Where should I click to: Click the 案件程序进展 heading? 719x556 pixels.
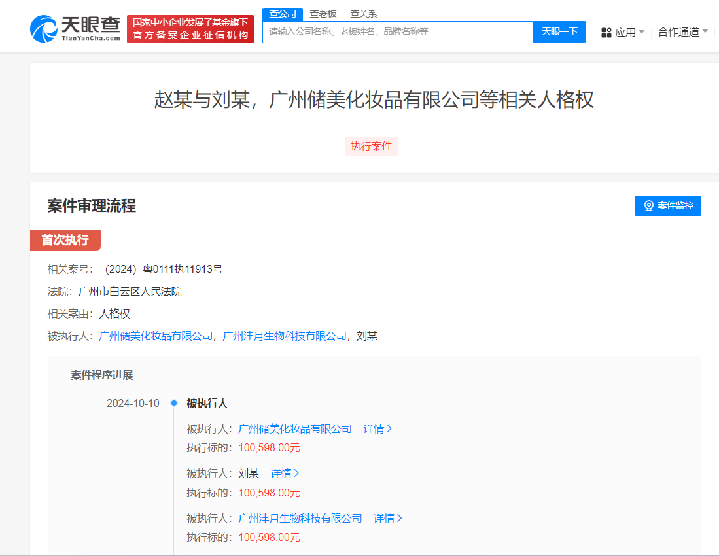coord(102,375)
